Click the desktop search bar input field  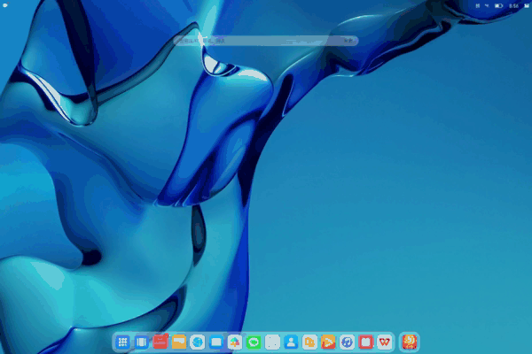point(266,41)
